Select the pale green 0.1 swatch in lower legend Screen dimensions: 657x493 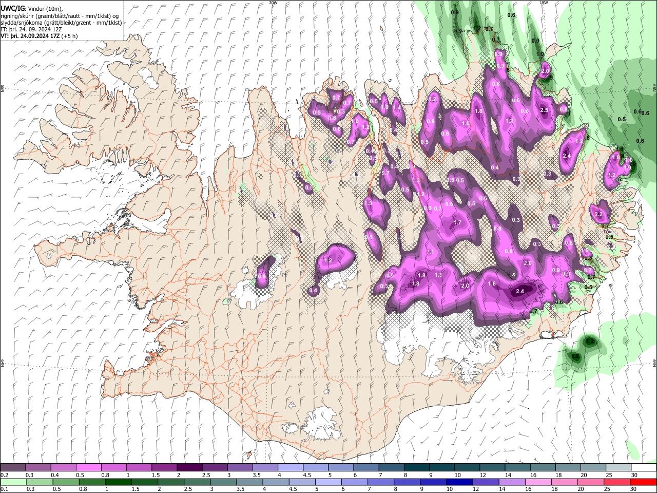(x=13, y=482)
